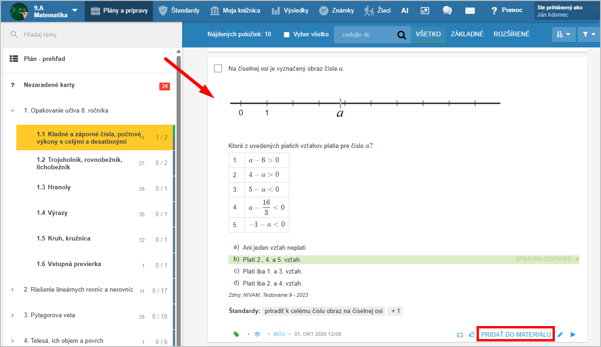Open the sort order dropdown
Image resolution: width=601 pixels, height=347 pixels.
(x=563, y=34)
